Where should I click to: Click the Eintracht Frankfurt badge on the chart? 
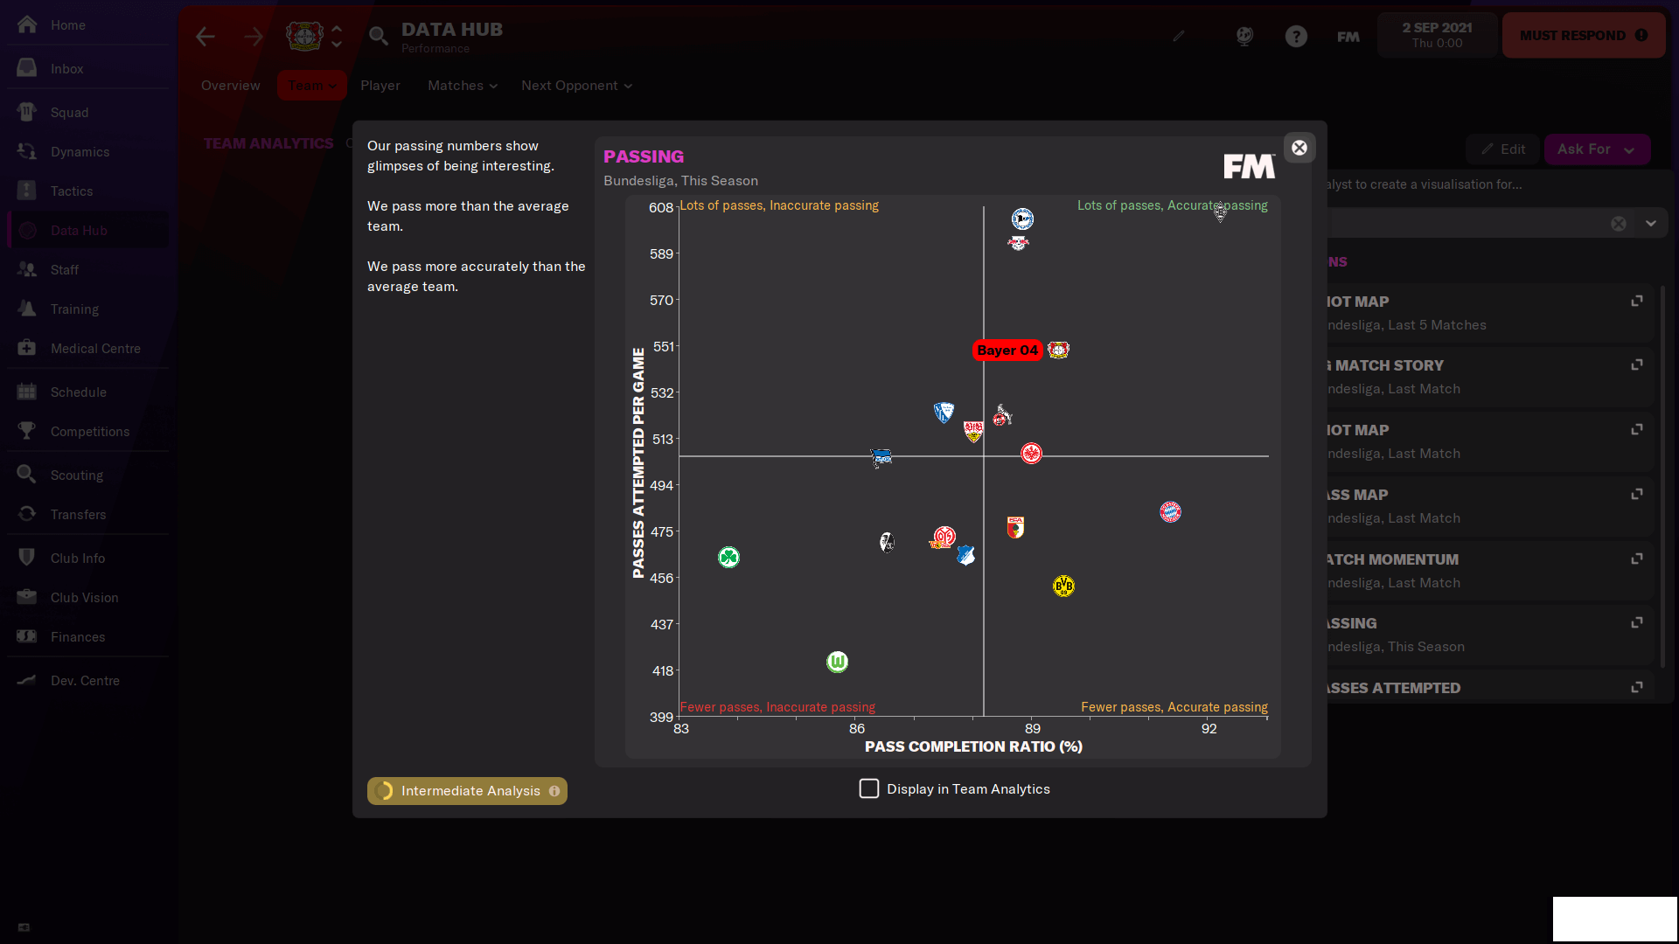pos(1031,454)
